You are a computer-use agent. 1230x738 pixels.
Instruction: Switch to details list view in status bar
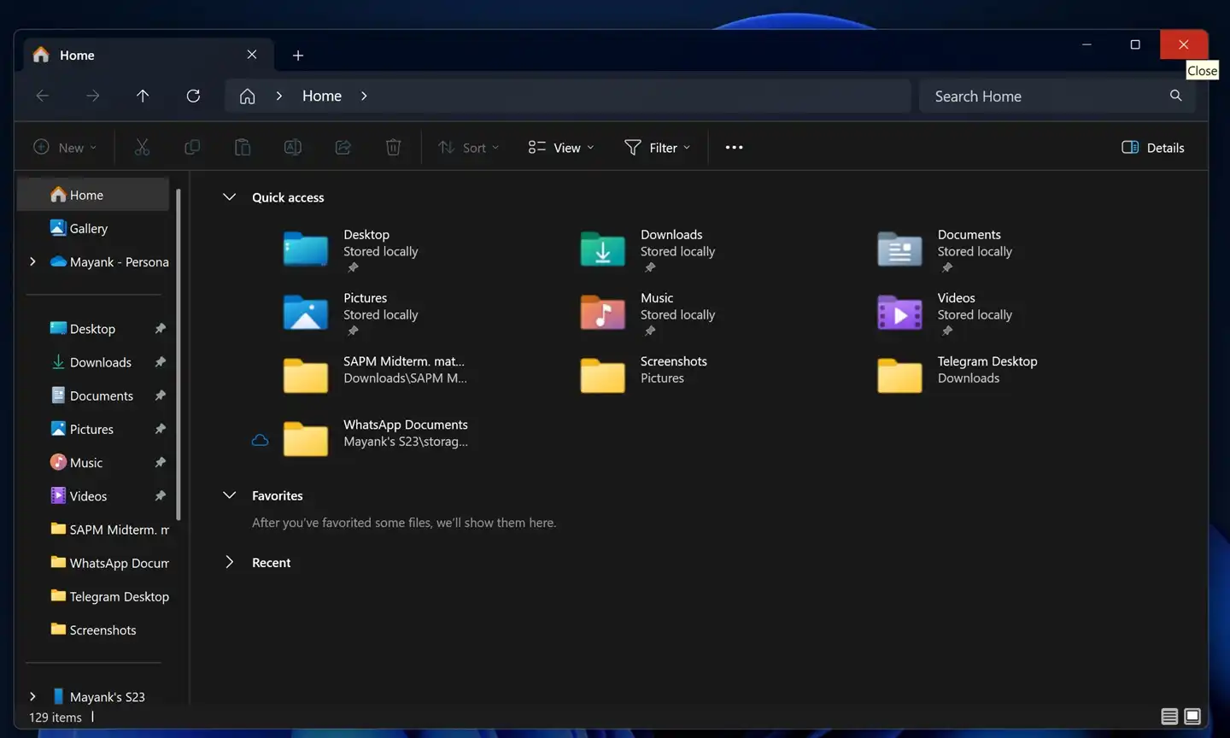point(1169,716)
